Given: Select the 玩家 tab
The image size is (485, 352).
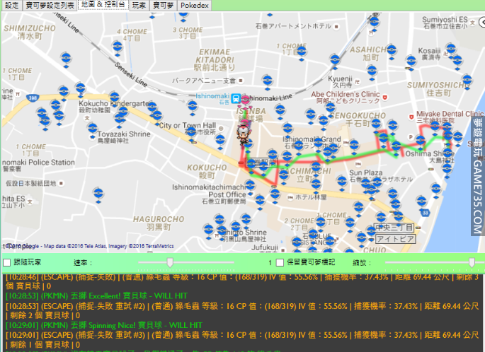Looking at the screenshot, I should click(x=139, y=5).
